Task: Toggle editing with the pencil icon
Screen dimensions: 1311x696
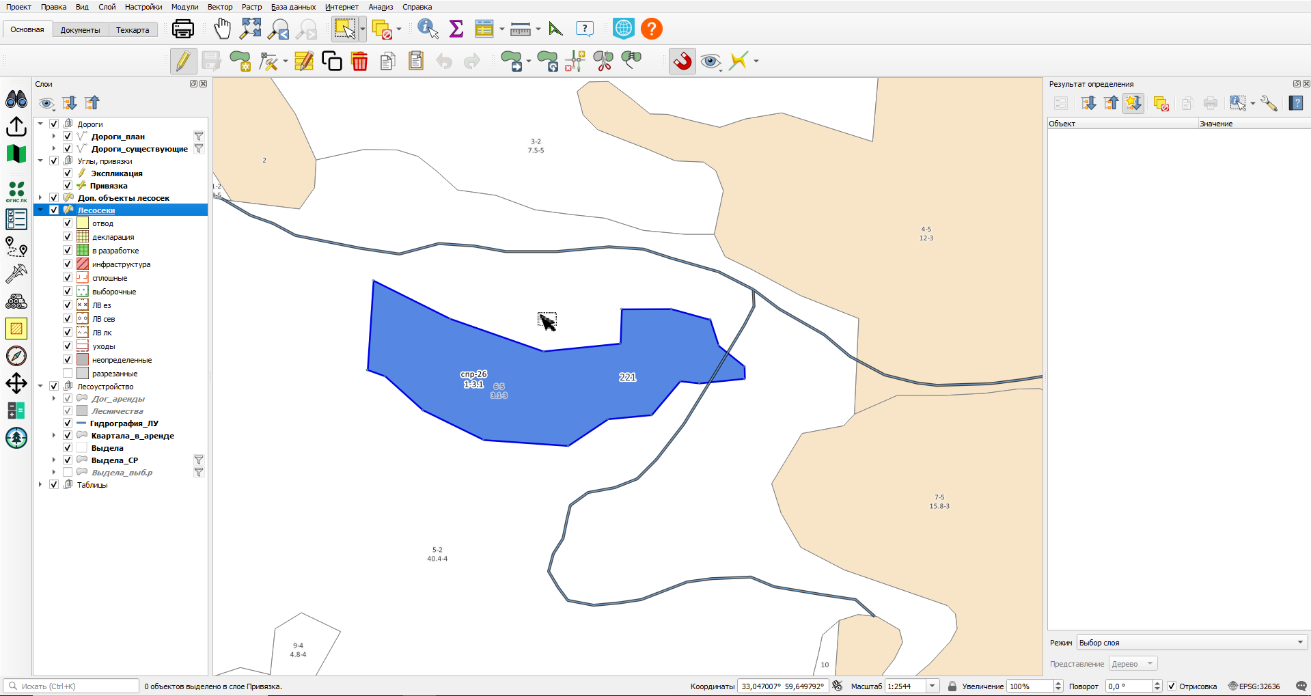Action: click(x=183, y=61)
